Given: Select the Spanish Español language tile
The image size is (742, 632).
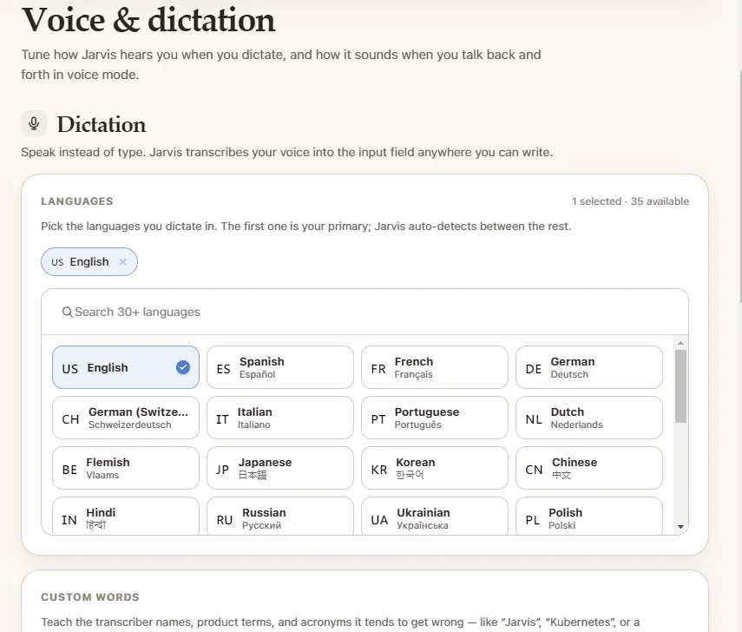Looking at the screenshot, I should pos(280,367).
